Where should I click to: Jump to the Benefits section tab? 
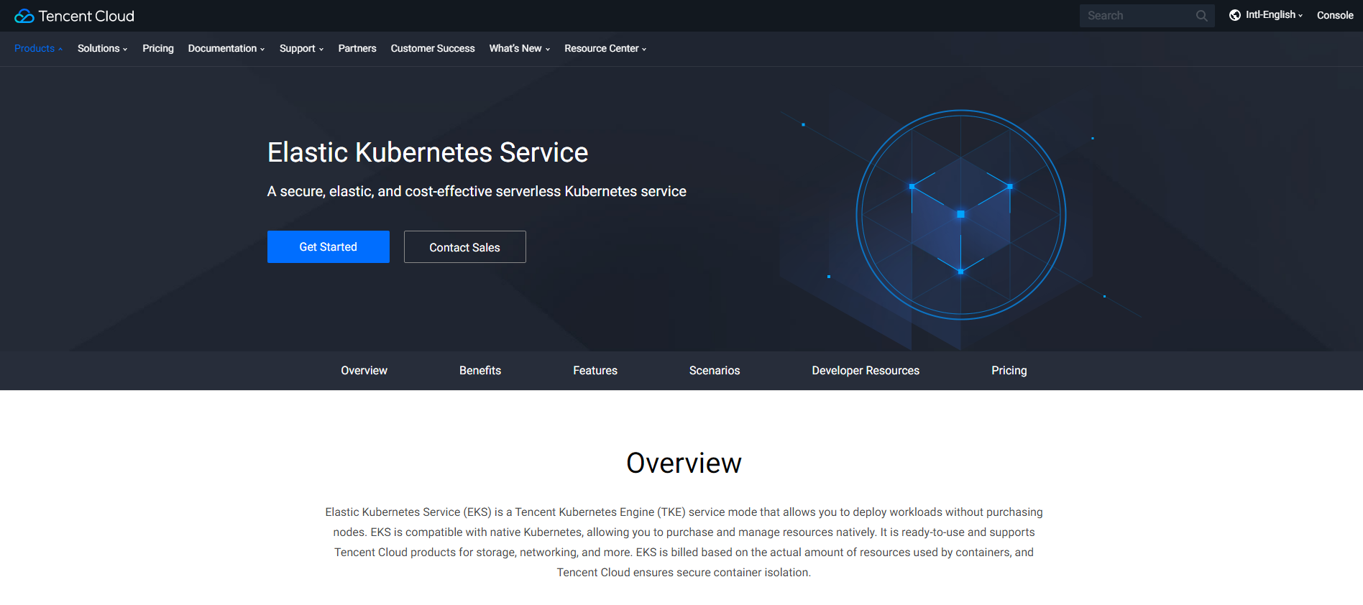click(x=480, y=371)
